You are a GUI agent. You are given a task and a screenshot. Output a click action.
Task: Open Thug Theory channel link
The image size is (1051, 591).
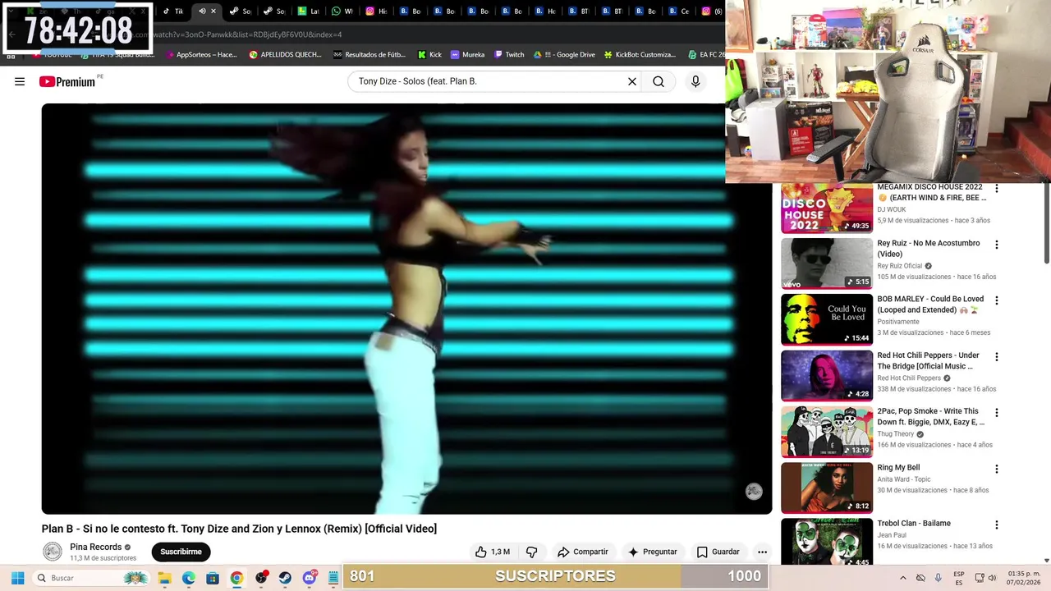[895, 434]
